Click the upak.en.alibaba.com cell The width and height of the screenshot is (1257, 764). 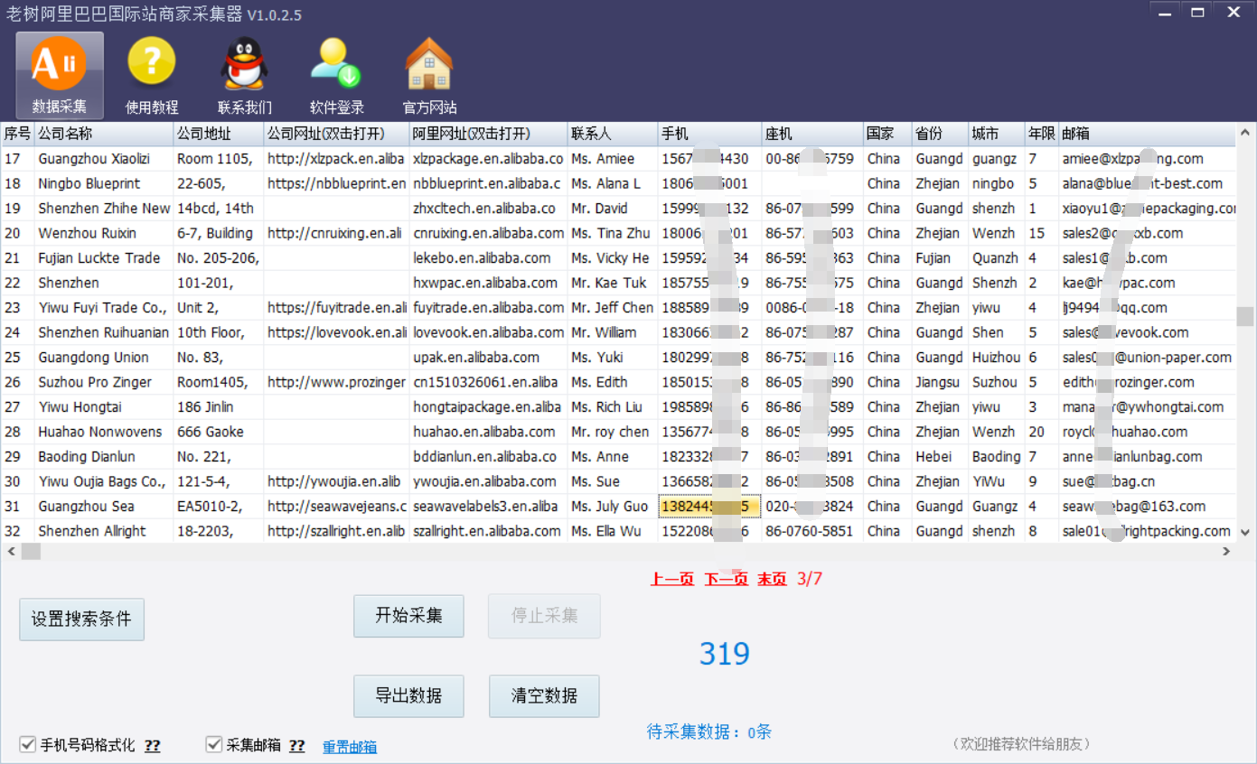click(x=488, y=358)
